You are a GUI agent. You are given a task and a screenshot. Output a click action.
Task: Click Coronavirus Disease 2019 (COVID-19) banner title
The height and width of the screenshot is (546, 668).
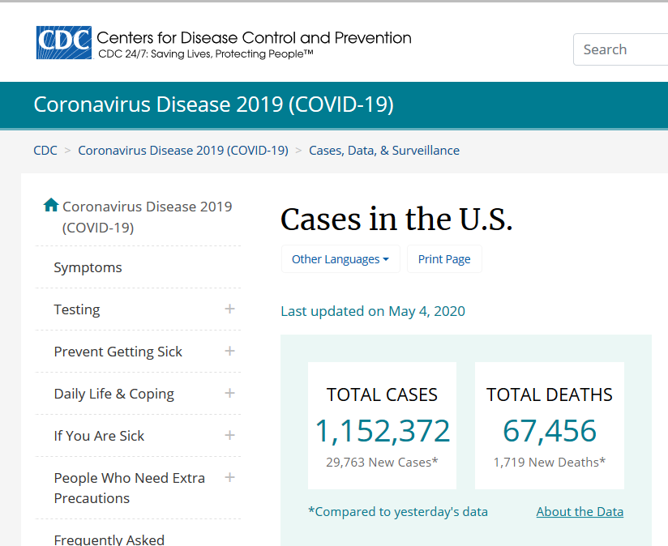pyautogui.click(x=214, y=105)
